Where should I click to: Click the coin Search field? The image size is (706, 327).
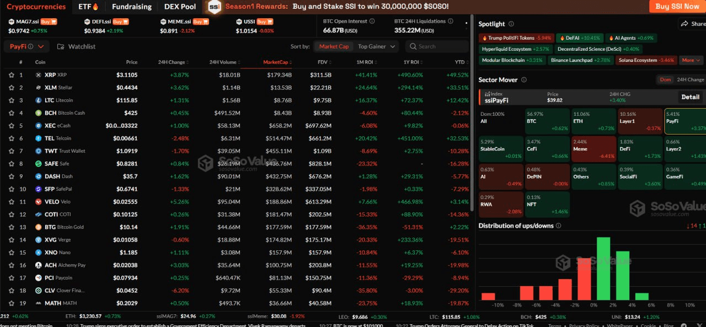[x=437, y=47]
